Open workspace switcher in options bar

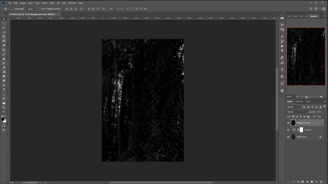click(317, 9)
